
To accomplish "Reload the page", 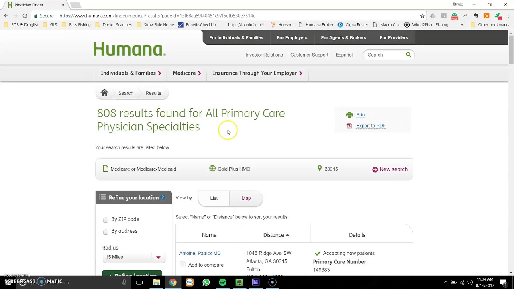I will tap(25, 16).
